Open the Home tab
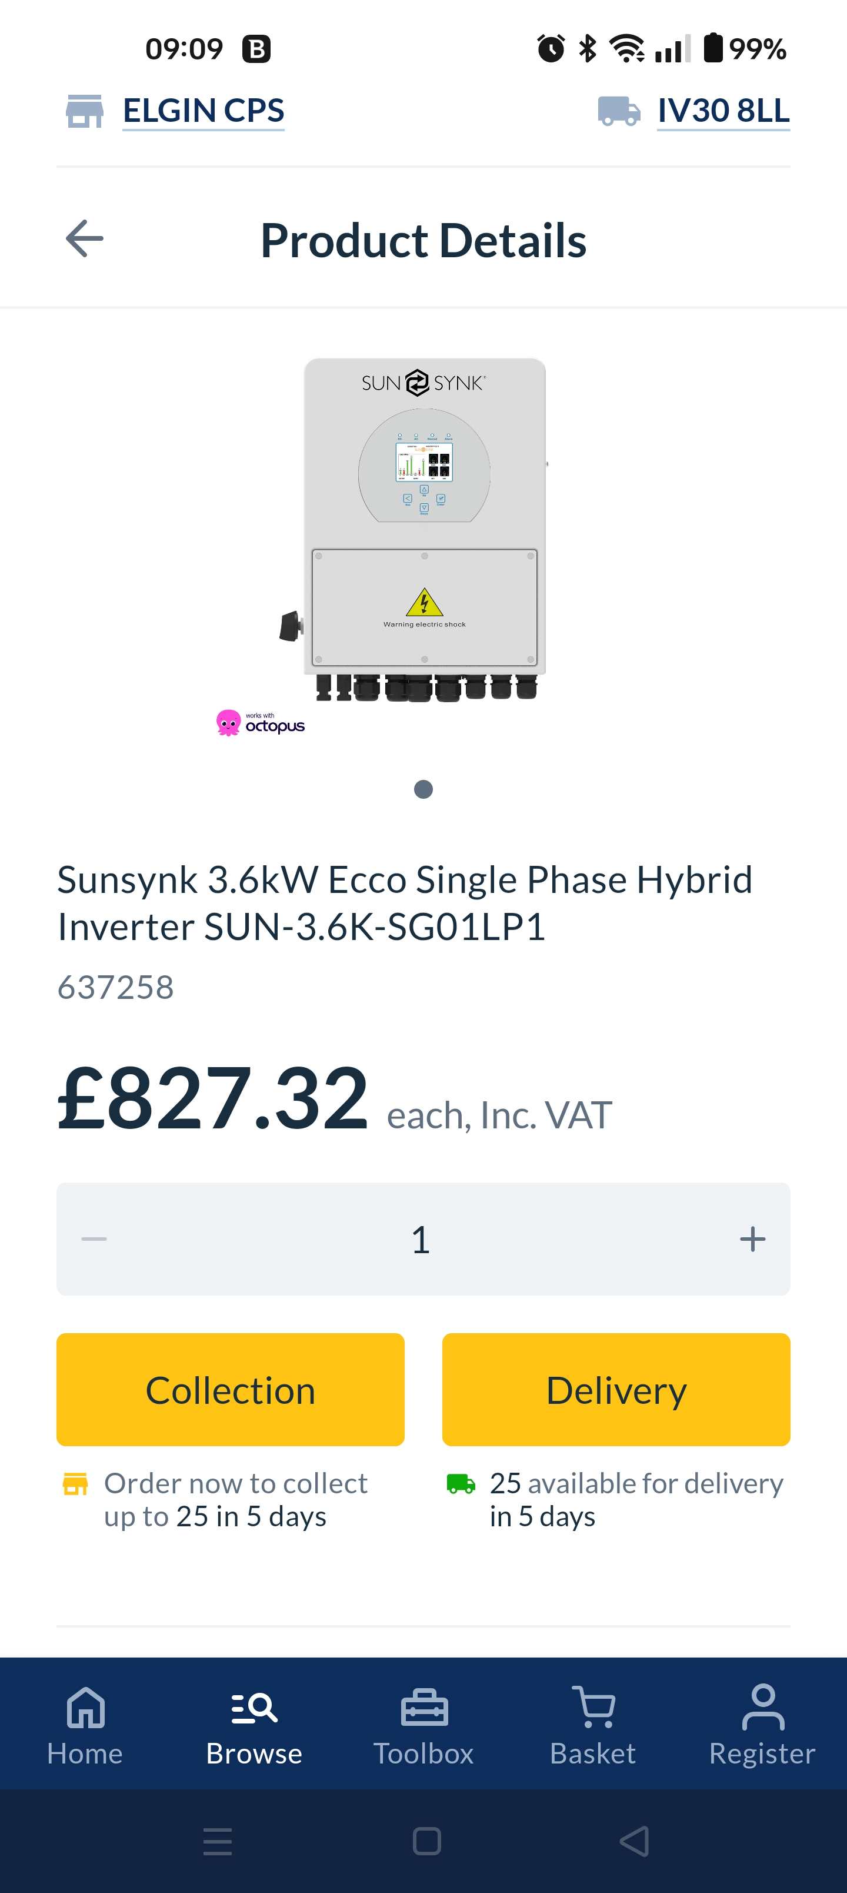 click(x=85, y=1724)
